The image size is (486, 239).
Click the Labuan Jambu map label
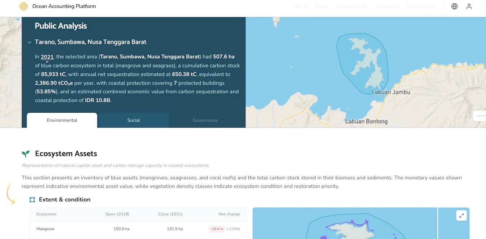391,92
